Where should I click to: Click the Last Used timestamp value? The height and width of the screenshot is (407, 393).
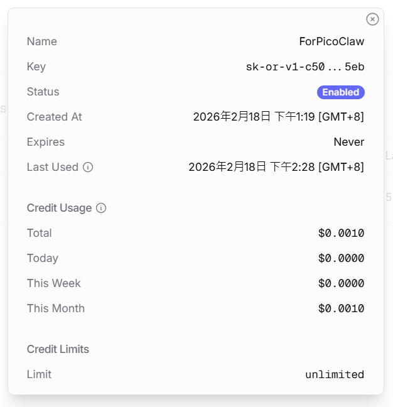[x=276, y=167]
